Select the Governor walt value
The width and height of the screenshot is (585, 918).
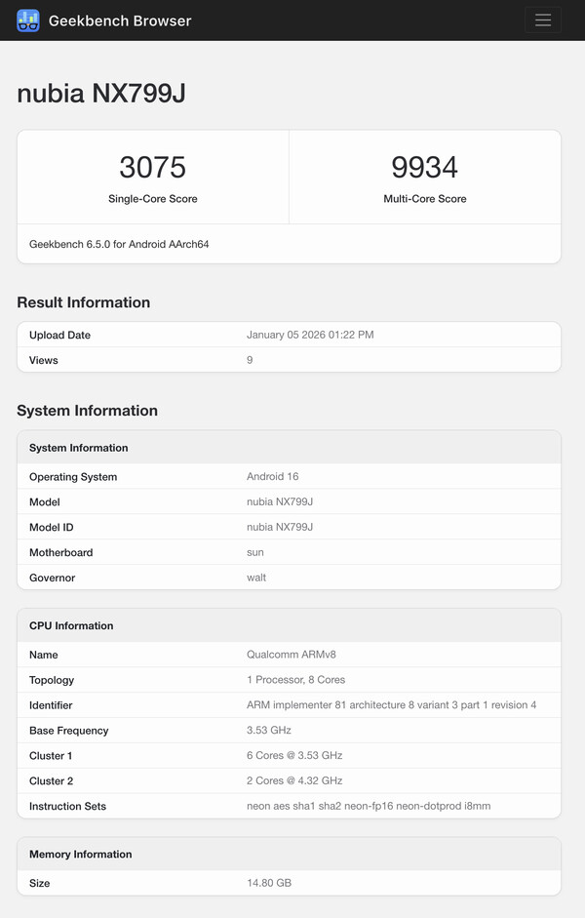click(x=255, y=578)
